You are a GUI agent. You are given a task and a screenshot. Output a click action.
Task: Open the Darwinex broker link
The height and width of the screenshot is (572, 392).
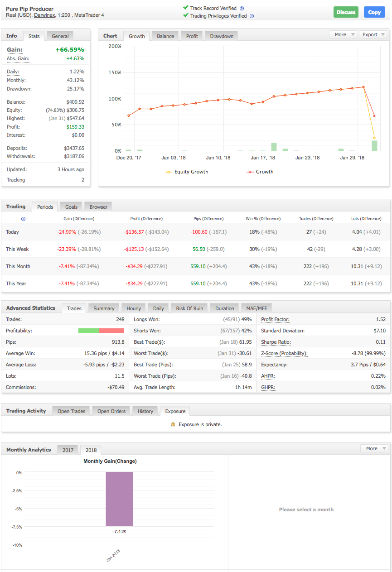pyautogui.click(x=45, y=15)
